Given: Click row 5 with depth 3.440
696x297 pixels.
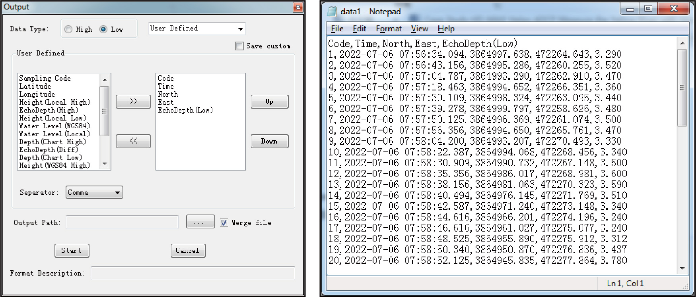Looking at the screenshot, I should click(x=474, y=98).
